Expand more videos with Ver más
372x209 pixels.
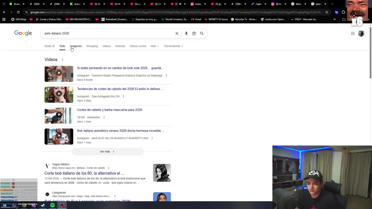coord(108,152)
